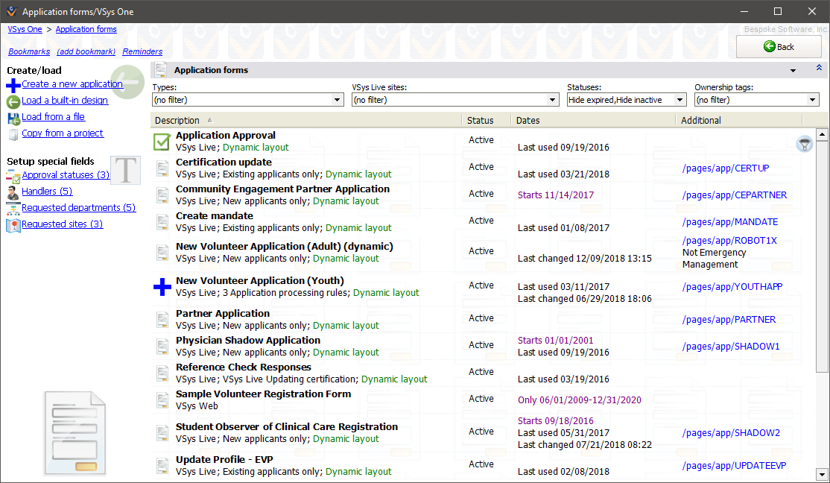Open the filter funnel icon in the forms list
Image resolution: width=830 pixels, height=483 pixels.
pyautogui.click(x=805, y=144)
